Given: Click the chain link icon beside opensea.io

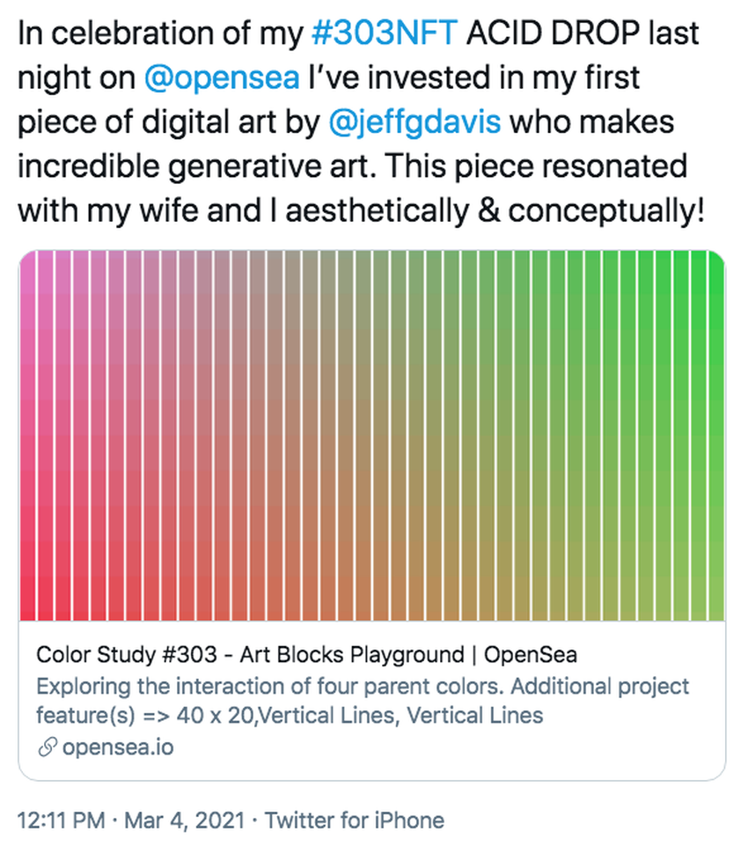Looking at the screenshot, I should pos(47,748).
